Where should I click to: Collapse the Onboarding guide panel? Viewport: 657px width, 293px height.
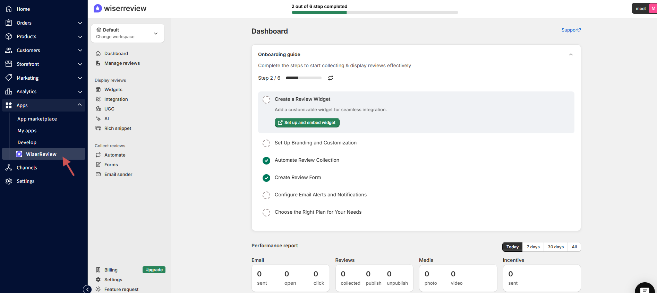(571, 54)
